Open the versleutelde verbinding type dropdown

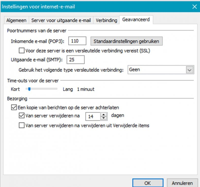click(x=161, y=70)
